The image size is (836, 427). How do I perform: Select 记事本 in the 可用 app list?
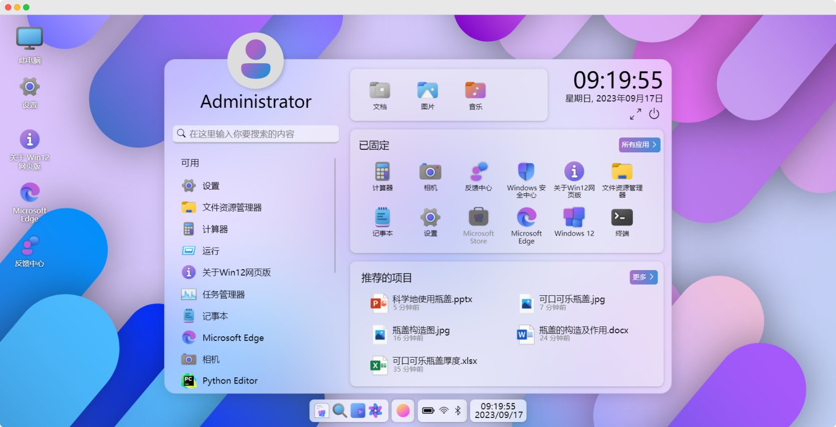click(256, 316)
